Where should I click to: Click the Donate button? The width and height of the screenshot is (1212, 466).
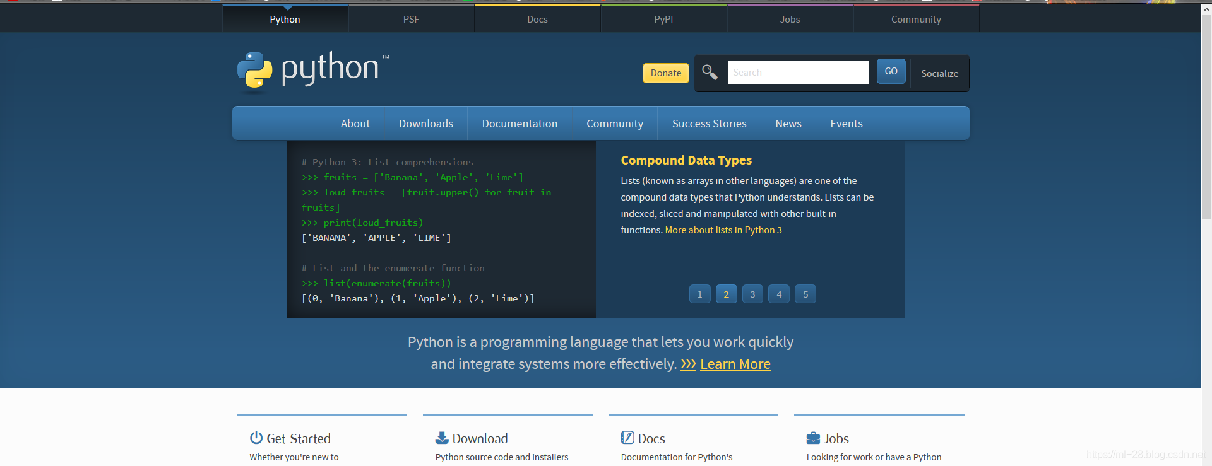tap(666, 73)
